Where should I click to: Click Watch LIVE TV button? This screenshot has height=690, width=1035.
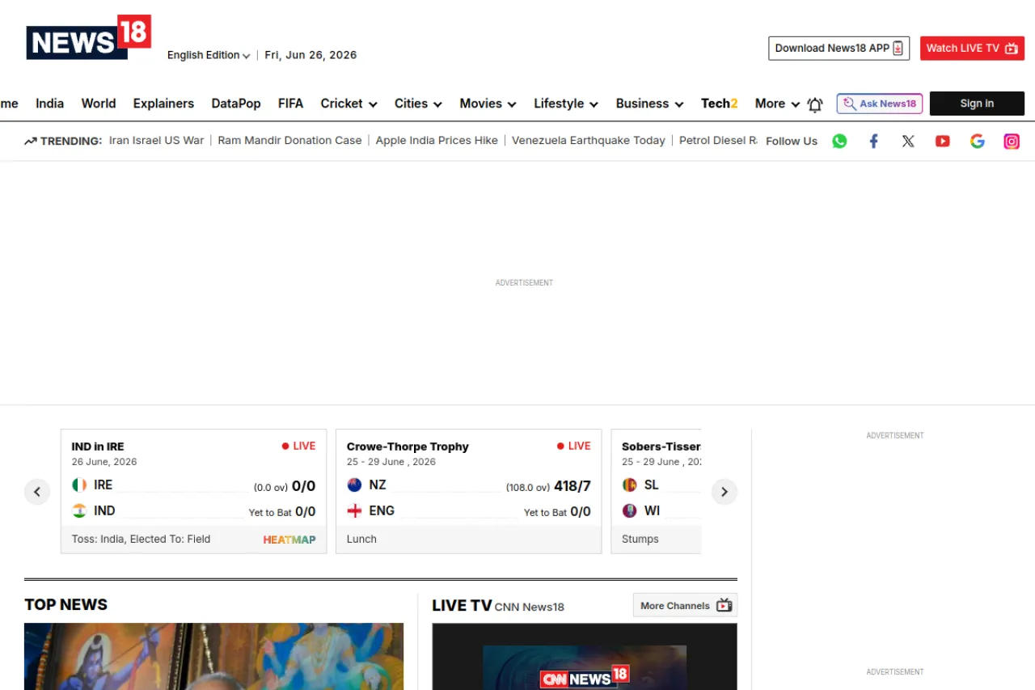coord(972,49)
